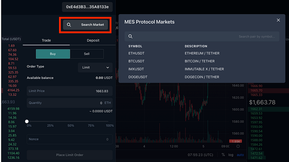Switch to the Deposit tab

[x=93, y=40]
